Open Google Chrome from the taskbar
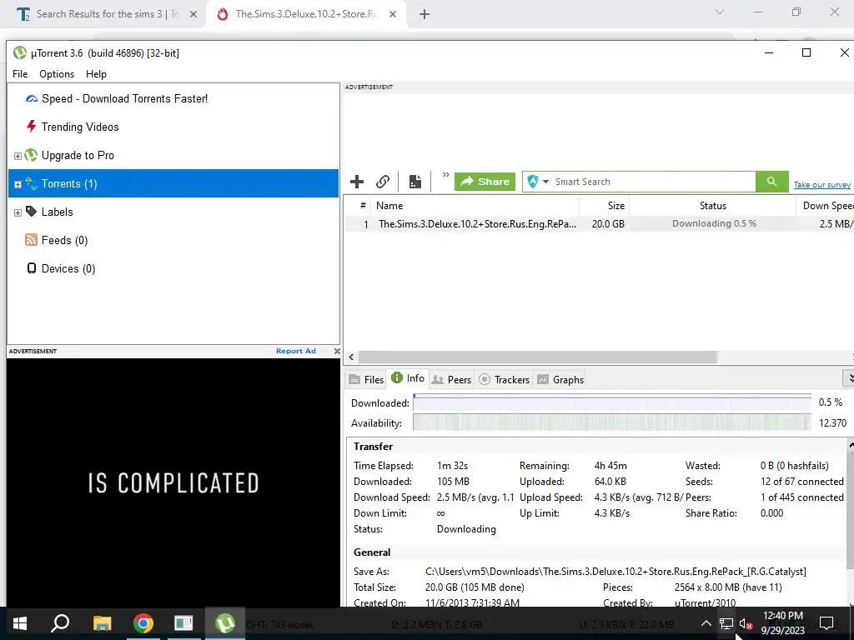This screenshot has height=640, width=854. coord(143,623)
